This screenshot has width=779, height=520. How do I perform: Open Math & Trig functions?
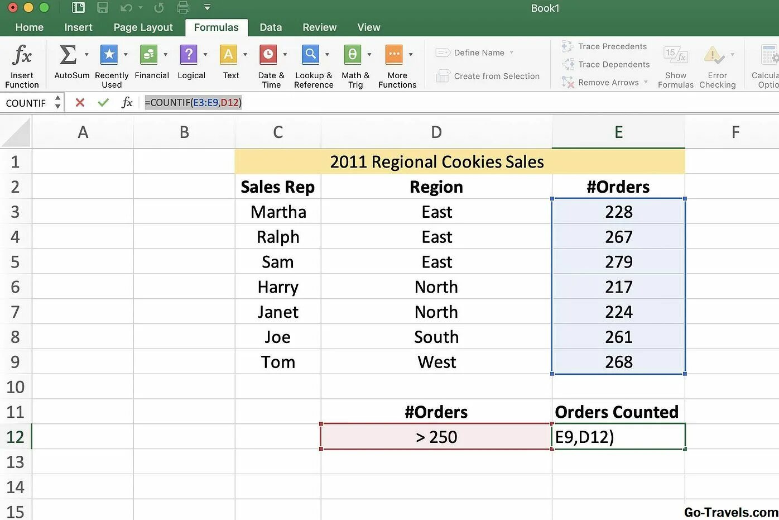[x=352, y=55]
